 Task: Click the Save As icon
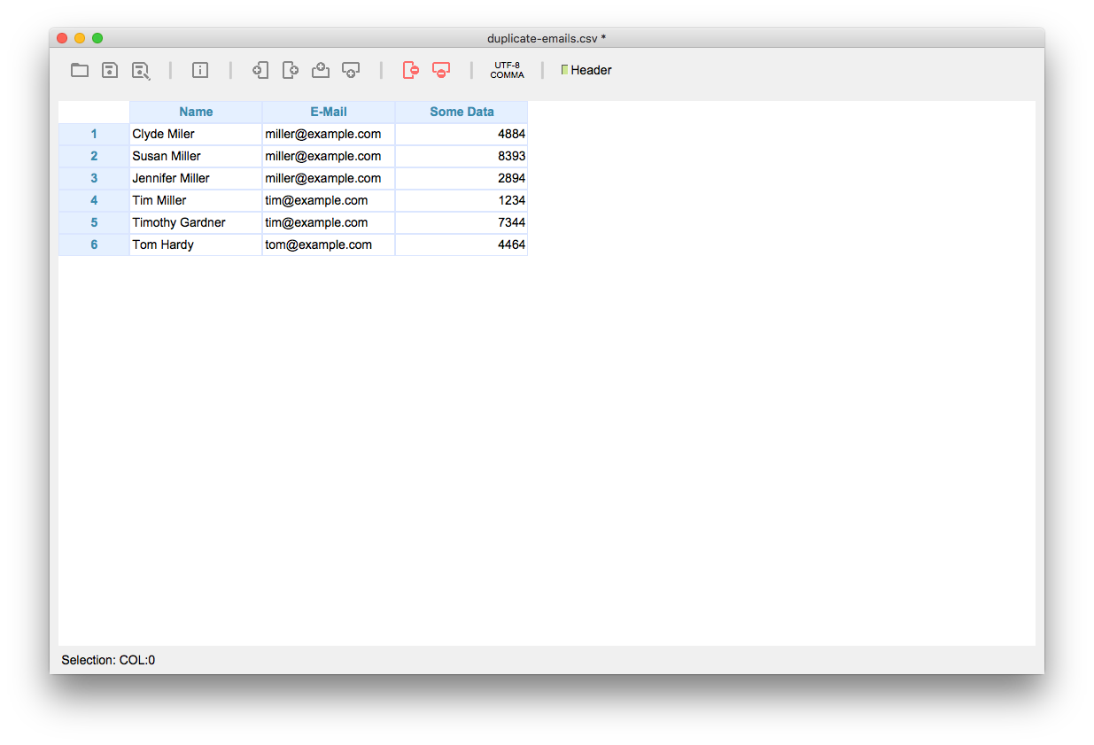(141, 71)
